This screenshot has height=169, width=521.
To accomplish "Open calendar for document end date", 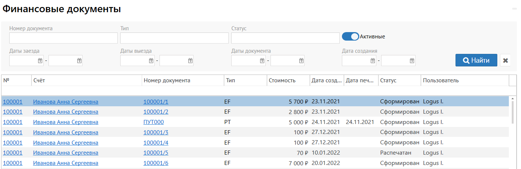I will click(301, 61).
